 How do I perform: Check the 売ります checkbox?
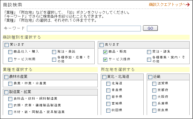101,45
